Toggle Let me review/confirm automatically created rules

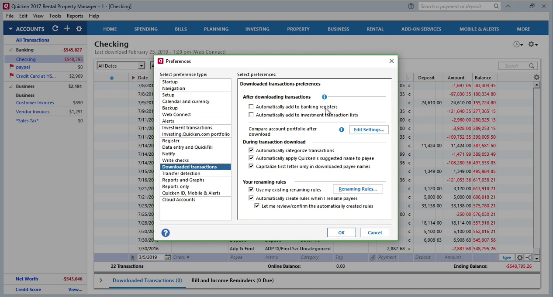(x=257, y=206)
